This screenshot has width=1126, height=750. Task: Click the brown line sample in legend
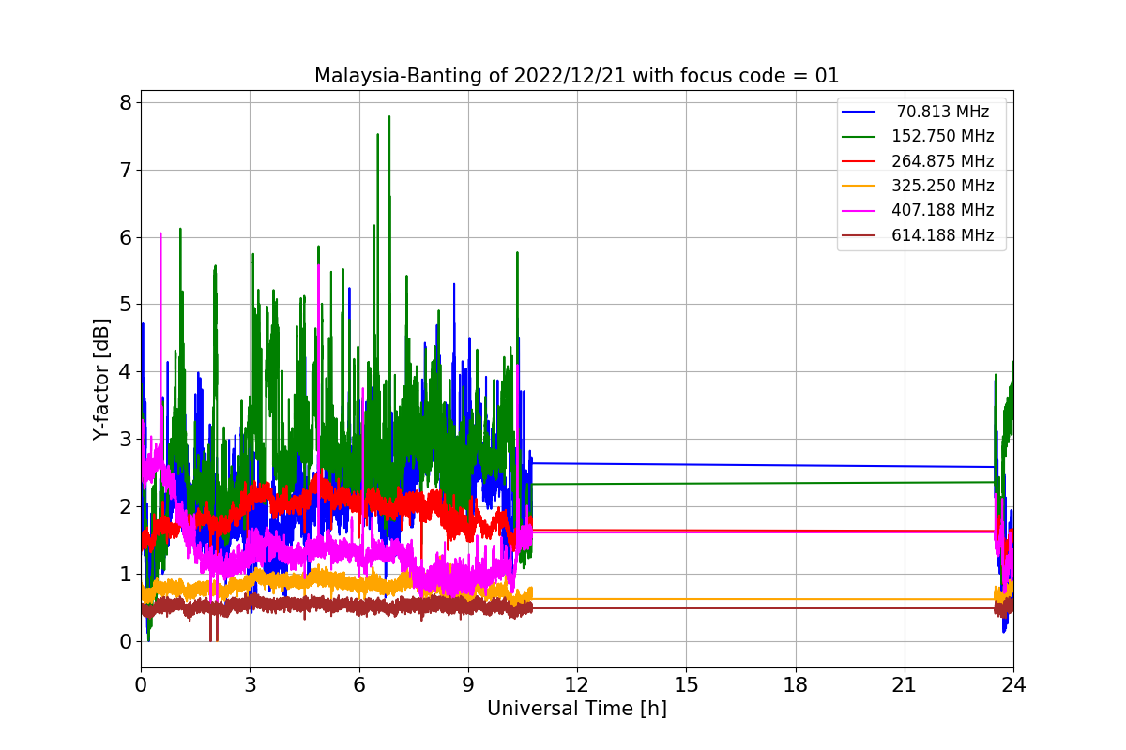[x=859, y=235]
